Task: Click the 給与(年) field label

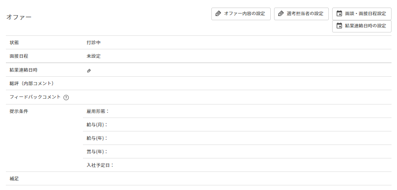Action: click(97, 138)
